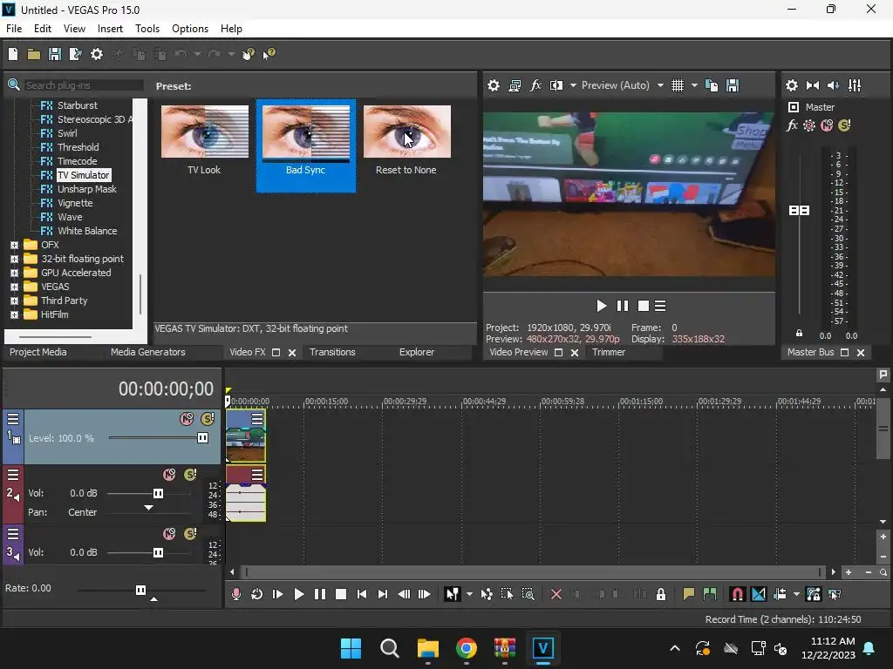Screen dimensions: 893x669
Task: Toggle Enable Snapping magnet icon
Action: 737,594
